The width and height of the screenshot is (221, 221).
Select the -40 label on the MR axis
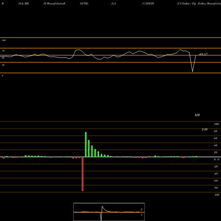[216, 174]
